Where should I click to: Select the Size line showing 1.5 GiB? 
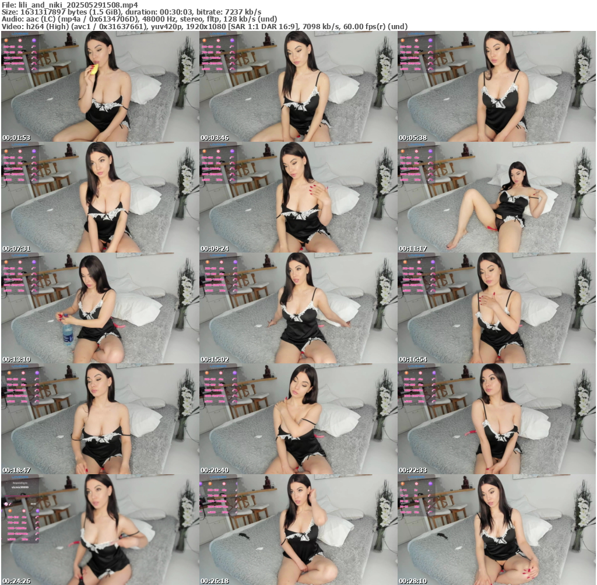tap(131, 12)
